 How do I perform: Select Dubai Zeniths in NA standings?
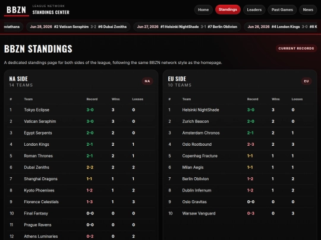tap(36, 167)
